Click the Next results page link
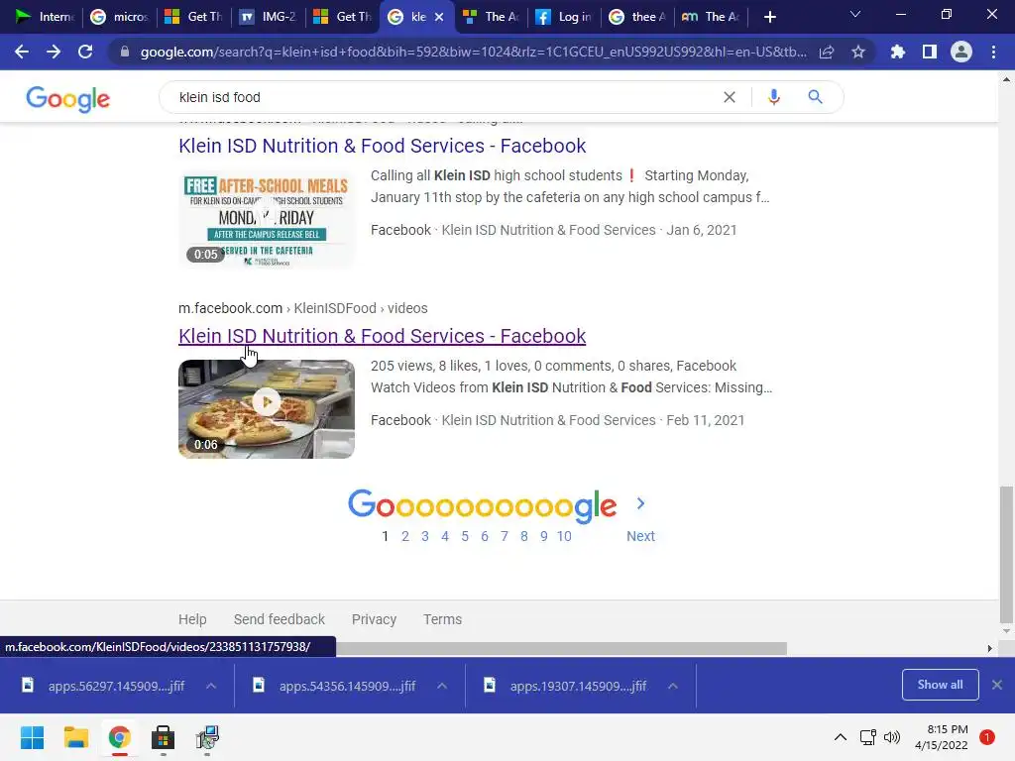This screenshot has width=1015, height=761. coord(640,536)
